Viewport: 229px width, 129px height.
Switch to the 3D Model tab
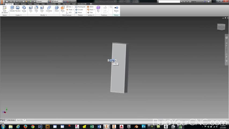tap(9, 4)
